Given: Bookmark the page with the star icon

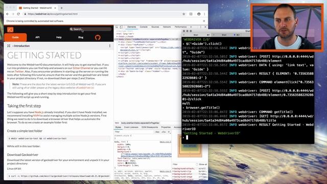Looking at the screenshot, I should click(184, 14).
